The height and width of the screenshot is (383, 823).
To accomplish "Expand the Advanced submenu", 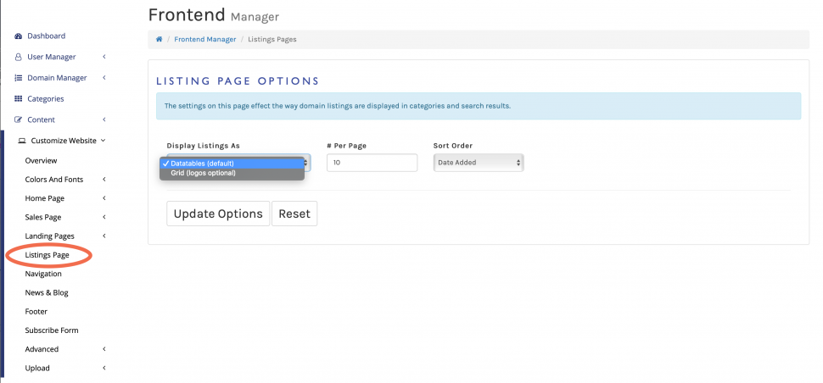I will [104, 349].
